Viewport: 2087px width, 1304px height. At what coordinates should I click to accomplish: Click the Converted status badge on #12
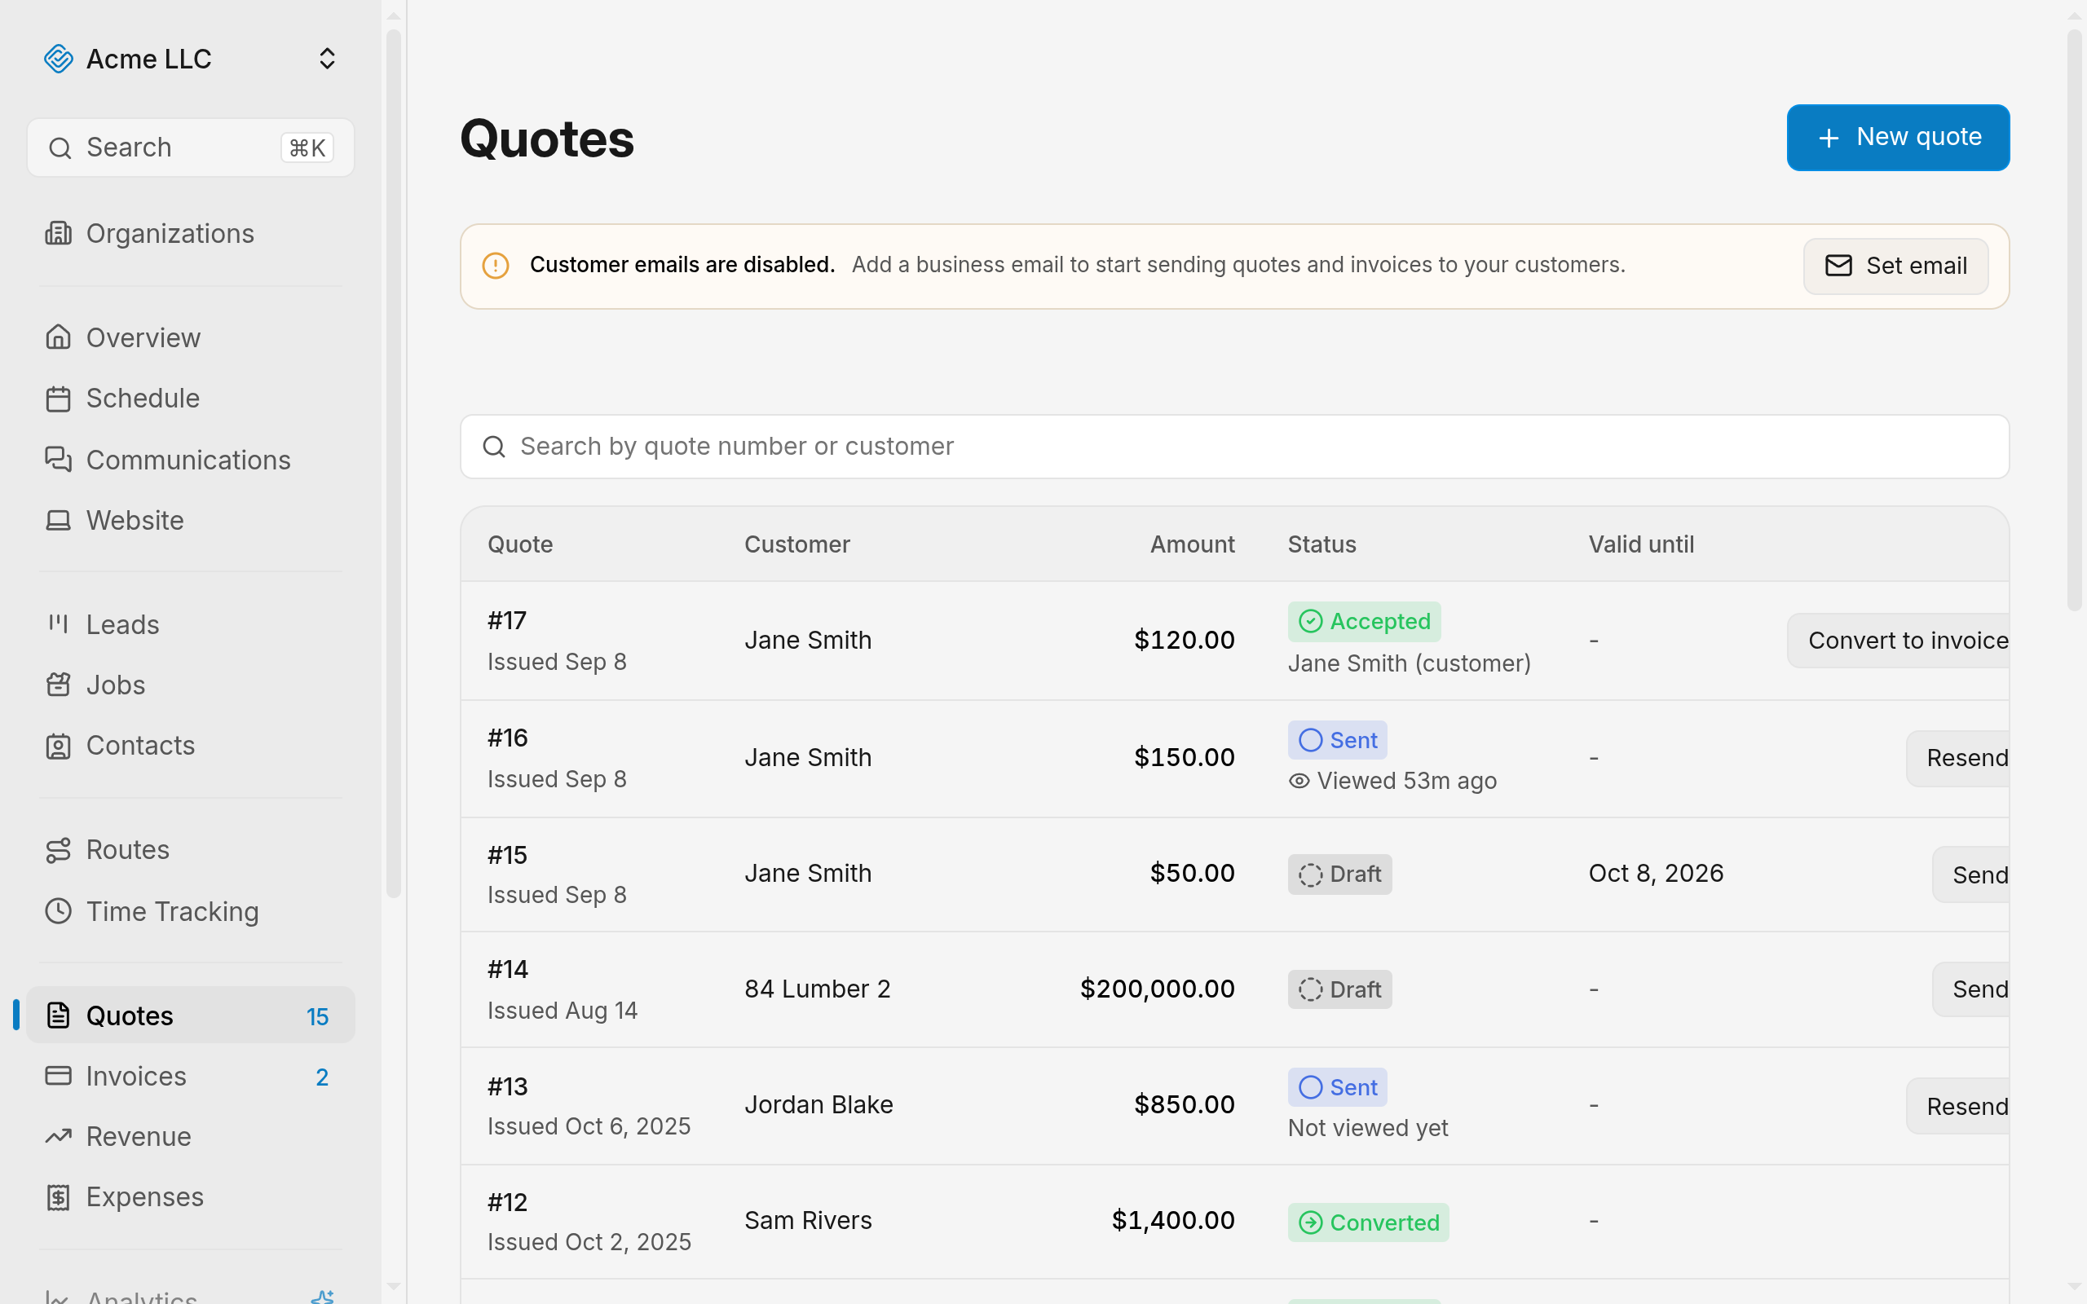[x=1369, y=1222]
